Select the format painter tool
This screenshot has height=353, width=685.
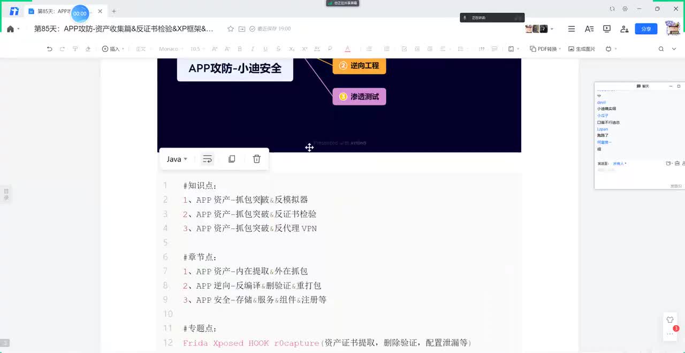(x=75, y=49)
